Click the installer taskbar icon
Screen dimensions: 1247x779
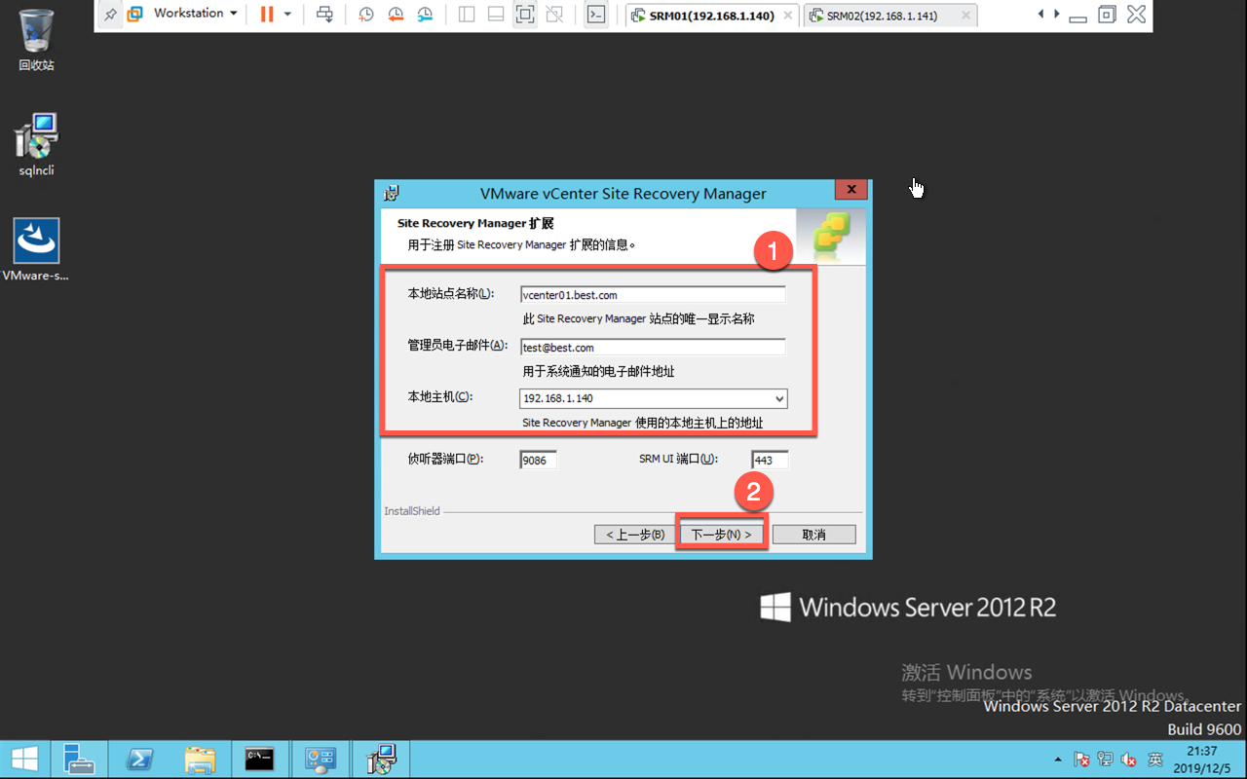tap(380, 760)
